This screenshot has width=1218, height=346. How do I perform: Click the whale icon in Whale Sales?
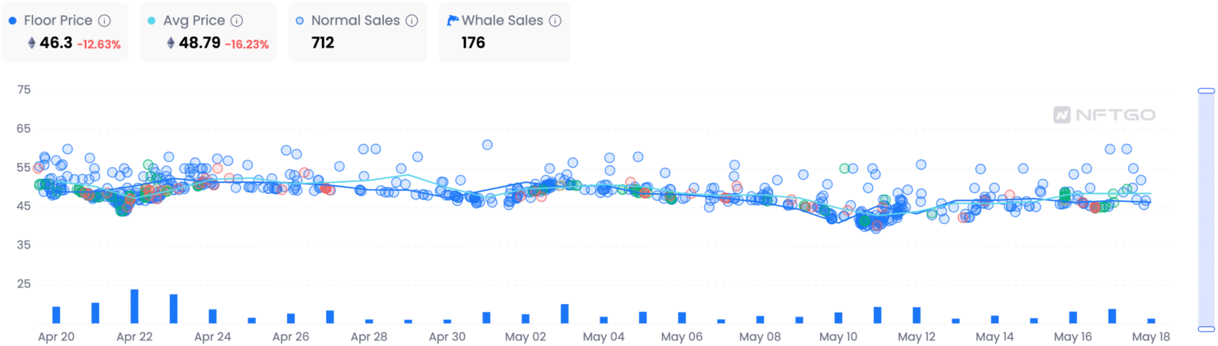(453, 21)
